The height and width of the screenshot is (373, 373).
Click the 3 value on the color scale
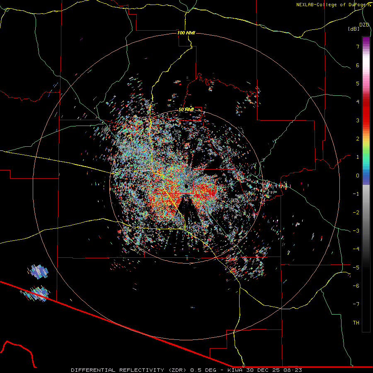(x=358, y=120)
